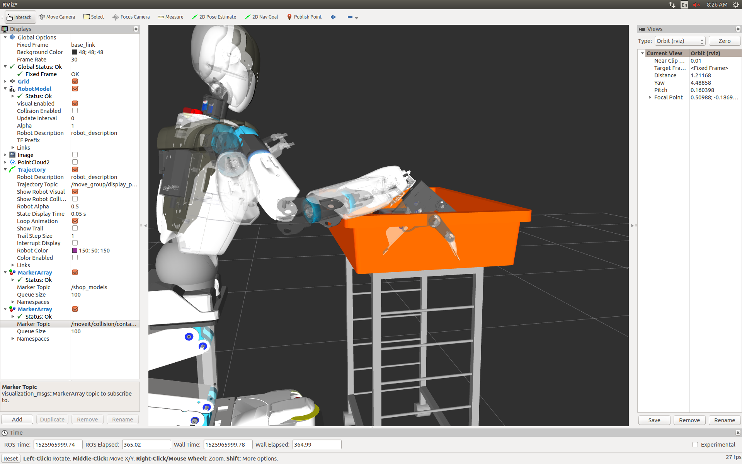Enable Collision Enabled for RobotModel
Image resolution: width=742 pixels, height=464 pixels.
[75, 111]
